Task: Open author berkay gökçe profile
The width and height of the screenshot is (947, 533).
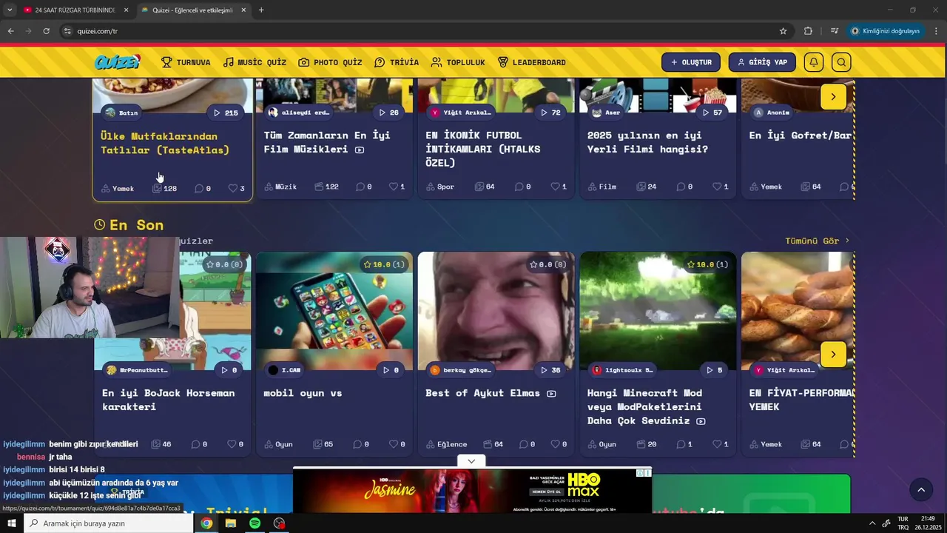Action: pyautogui.click(x=460, y=370)
